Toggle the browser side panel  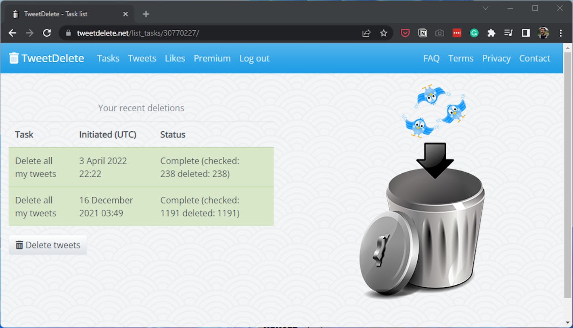point(526,33)
